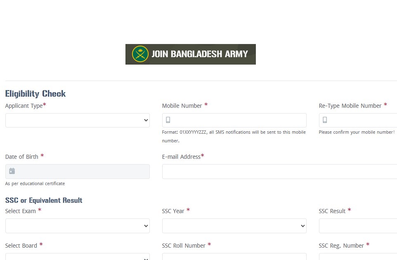Open the Applicant Type dropdown
This screenshot has width=397, height=260.
tap(77, 120)
